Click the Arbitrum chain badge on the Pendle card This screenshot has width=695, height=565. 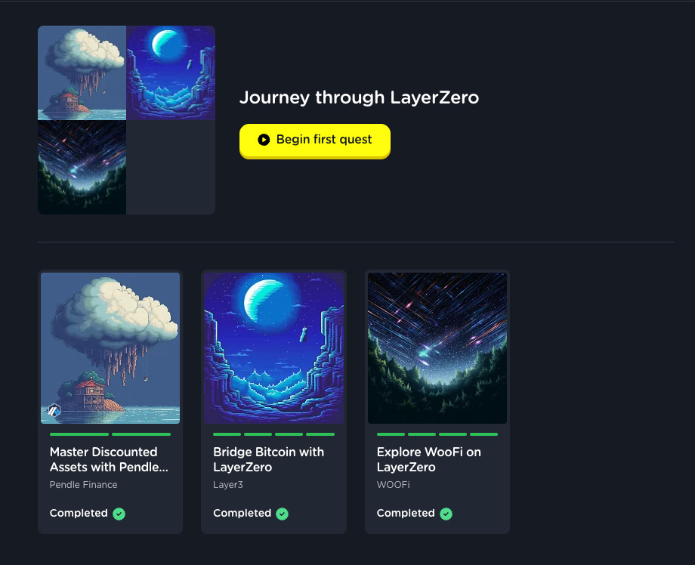pyautogui.click(x=54, y=411)
